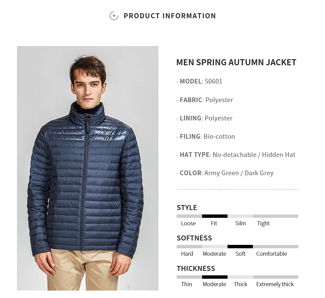The height and width of the screenshot is (298, 325).
Task: Click the PRODUCT INFORMATION heading
Action: [x=170, y=16]
